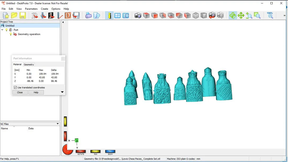Image resolution: width=288 pixels, height=162 pixels.
Task: Open the Edit menu
Action: [x=11, y=9]
